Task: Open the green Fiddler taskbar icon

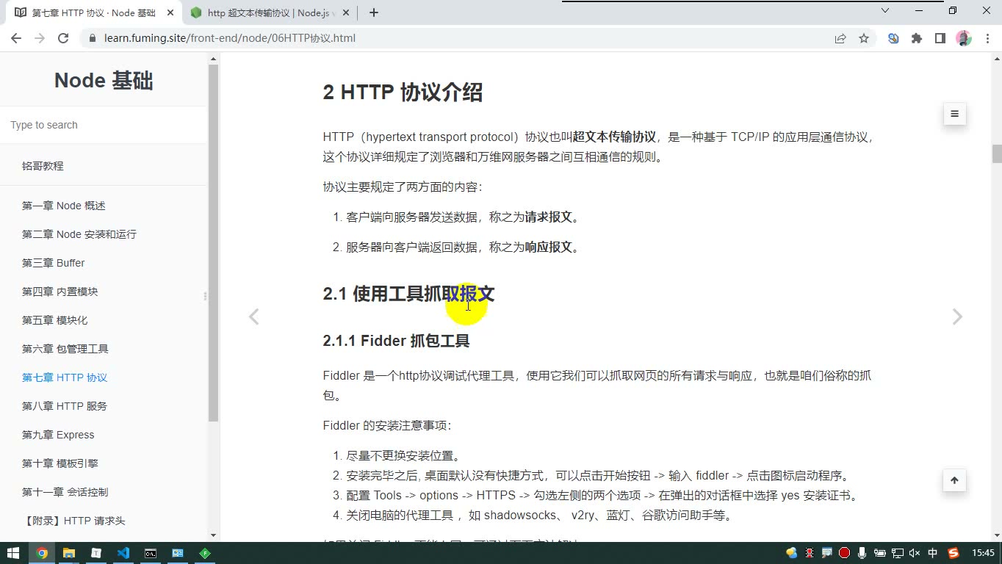Action: (x=205, y=553)
